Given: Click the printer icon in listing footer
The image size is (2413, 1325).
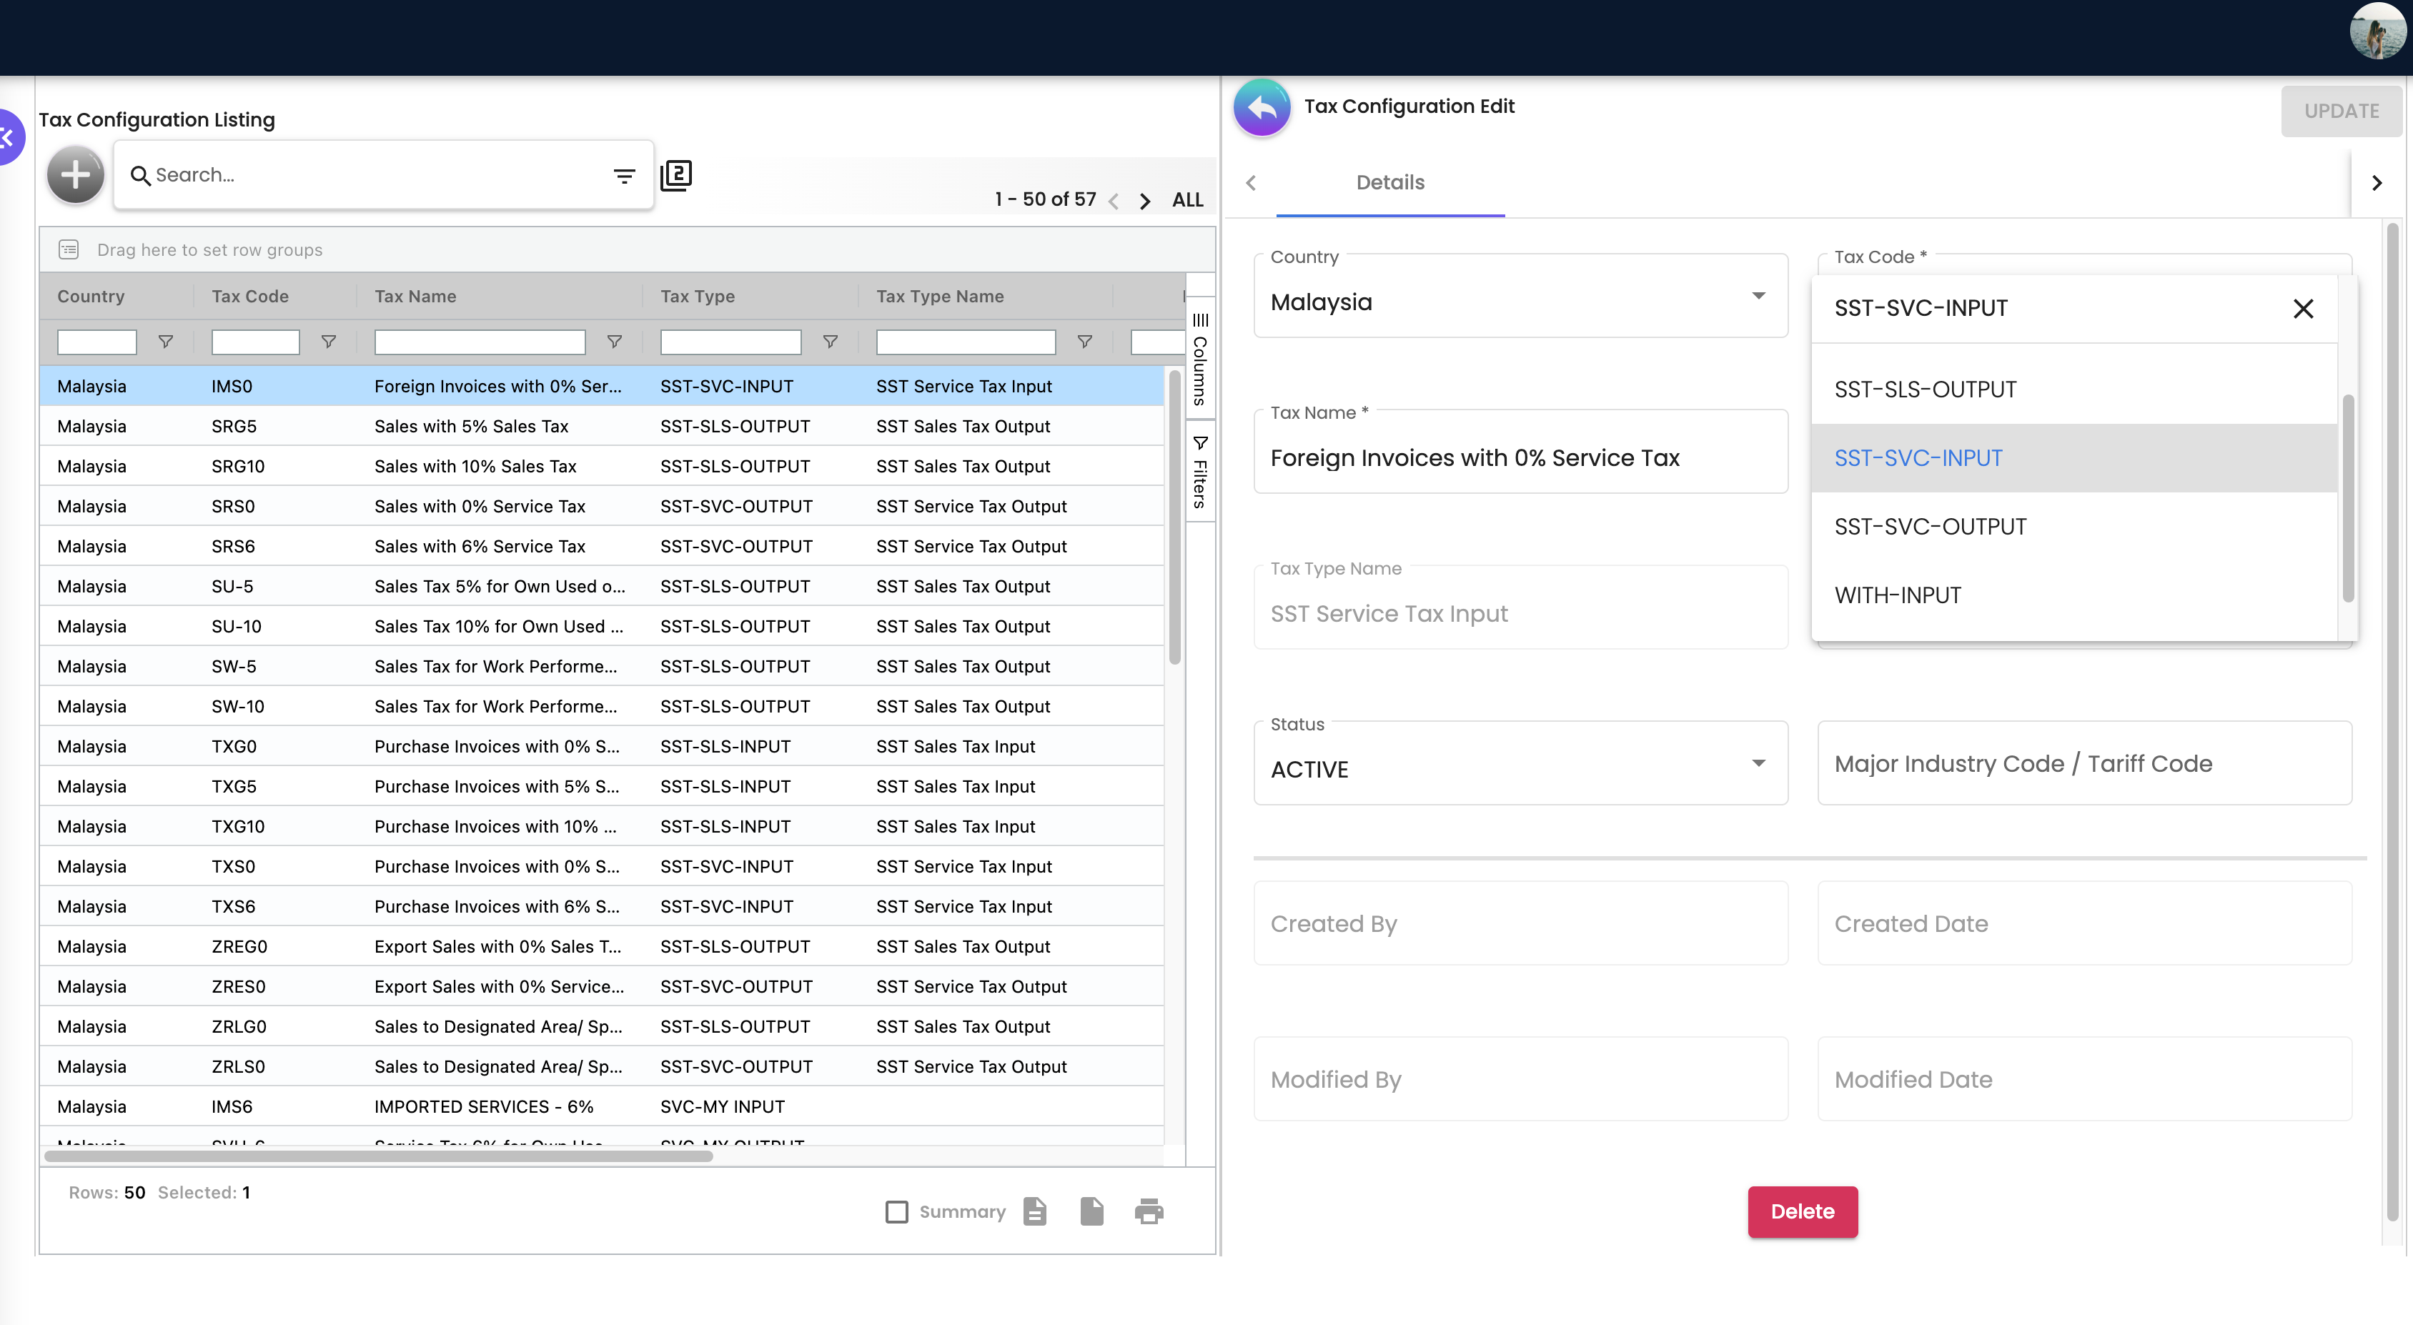Looking at the screenshot, I should point(1149,1211).
